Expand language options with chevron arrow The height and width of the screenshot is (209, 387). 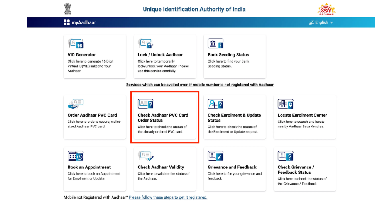click(331, 22)
